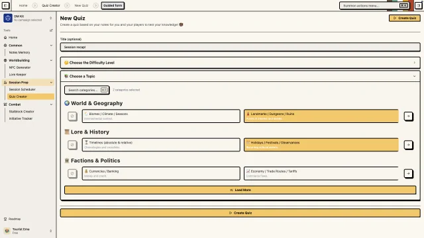Go to Quiz Creator breadcrumb
Screen dimensions: 424x238
pyautogui.click(x=51, y=5)
